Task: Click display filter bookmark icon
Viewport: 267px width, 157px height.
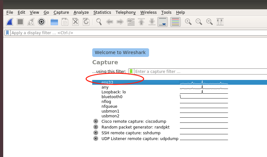Action: pyautogui.click(x=7, y=33)
